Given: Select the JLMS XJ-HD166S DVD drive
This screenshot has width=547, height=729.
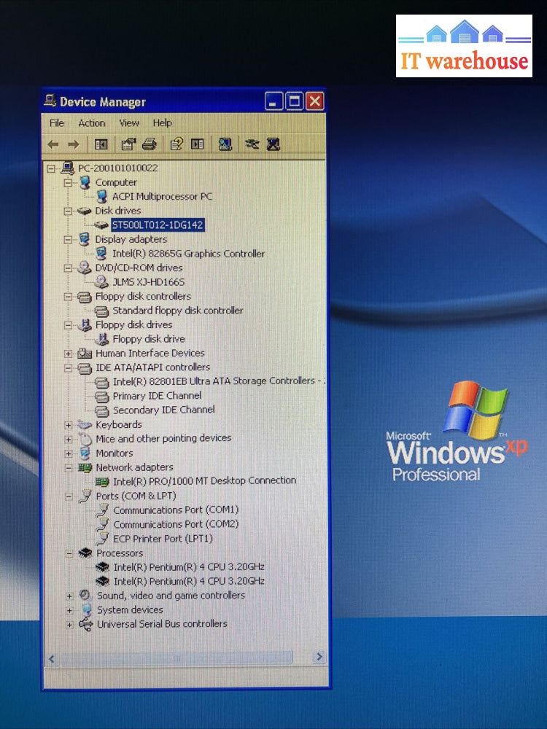Looking at the screenshot, I should click(148, 282).
